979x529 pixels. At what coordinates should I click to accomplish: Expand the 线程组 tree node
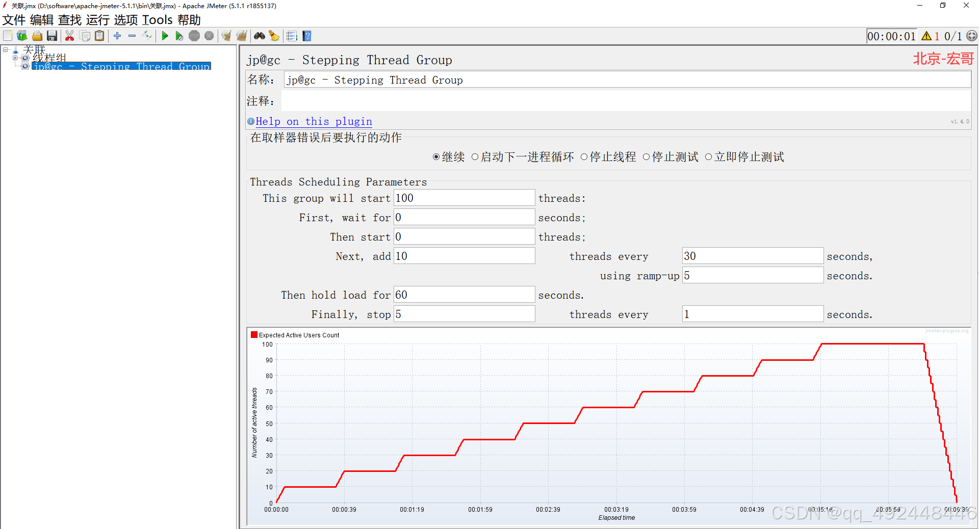(15, 58)
